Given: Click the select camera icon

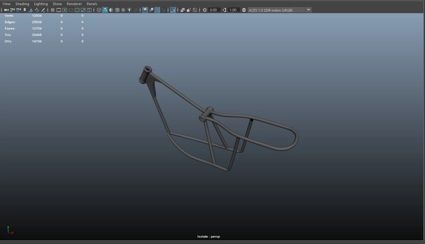Looking at the screenshot, I should pos(5,10).
